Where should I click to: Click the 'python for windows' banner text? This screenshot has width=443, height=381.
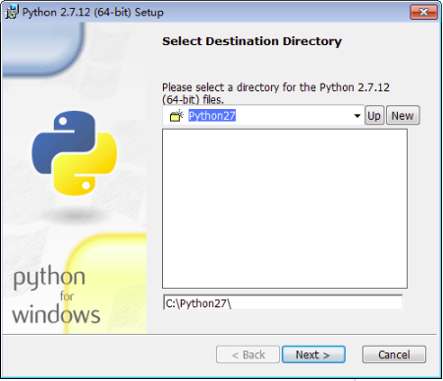[56, 296]
